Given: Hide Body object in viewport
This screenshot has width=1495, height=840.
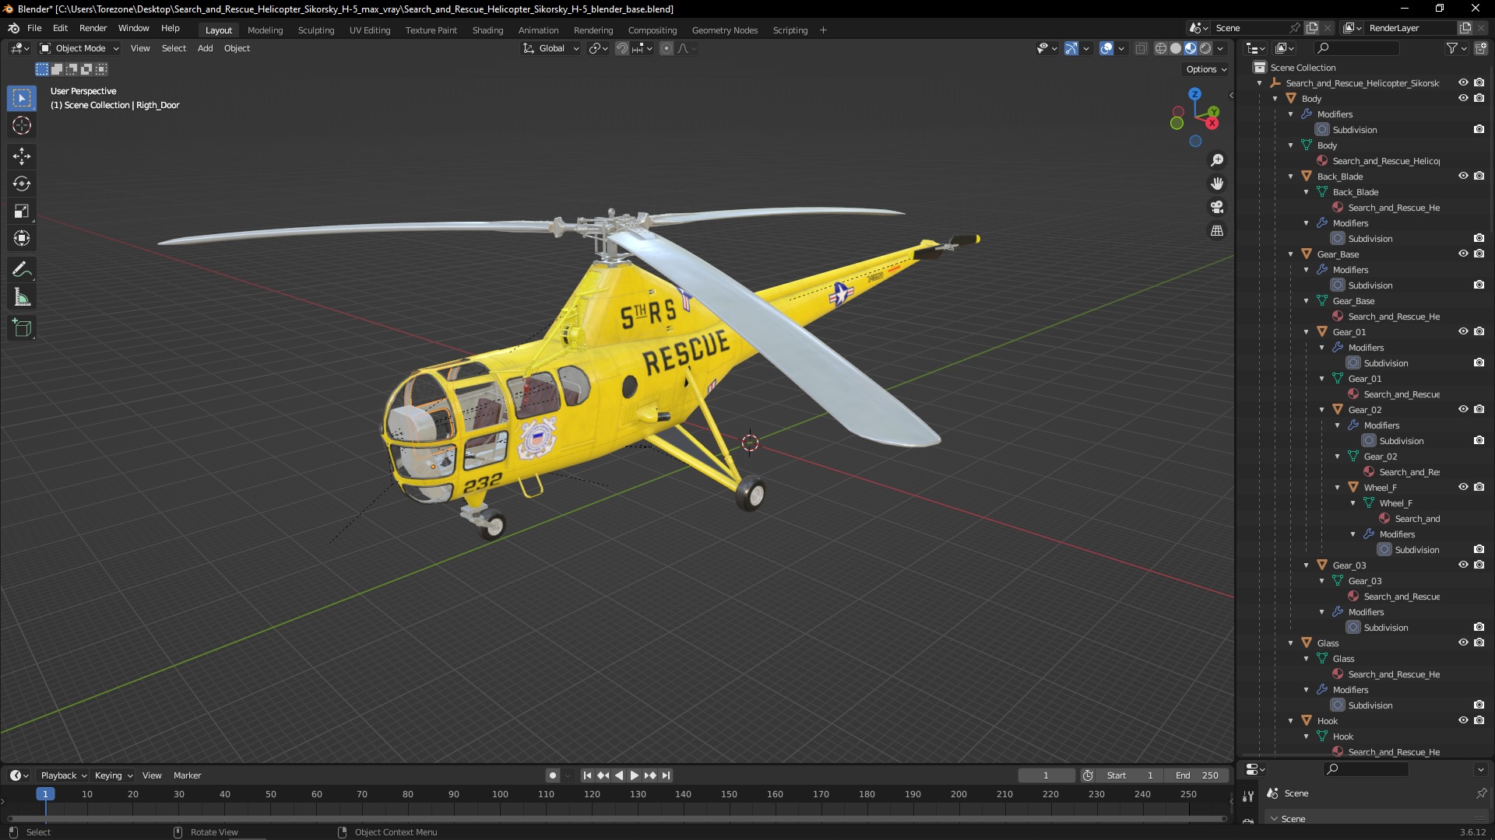Looking at the screenshot, I should [x=1463, y=98].
